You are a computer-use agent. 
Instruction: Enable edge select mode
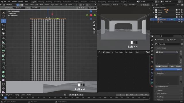coord(20,5)
